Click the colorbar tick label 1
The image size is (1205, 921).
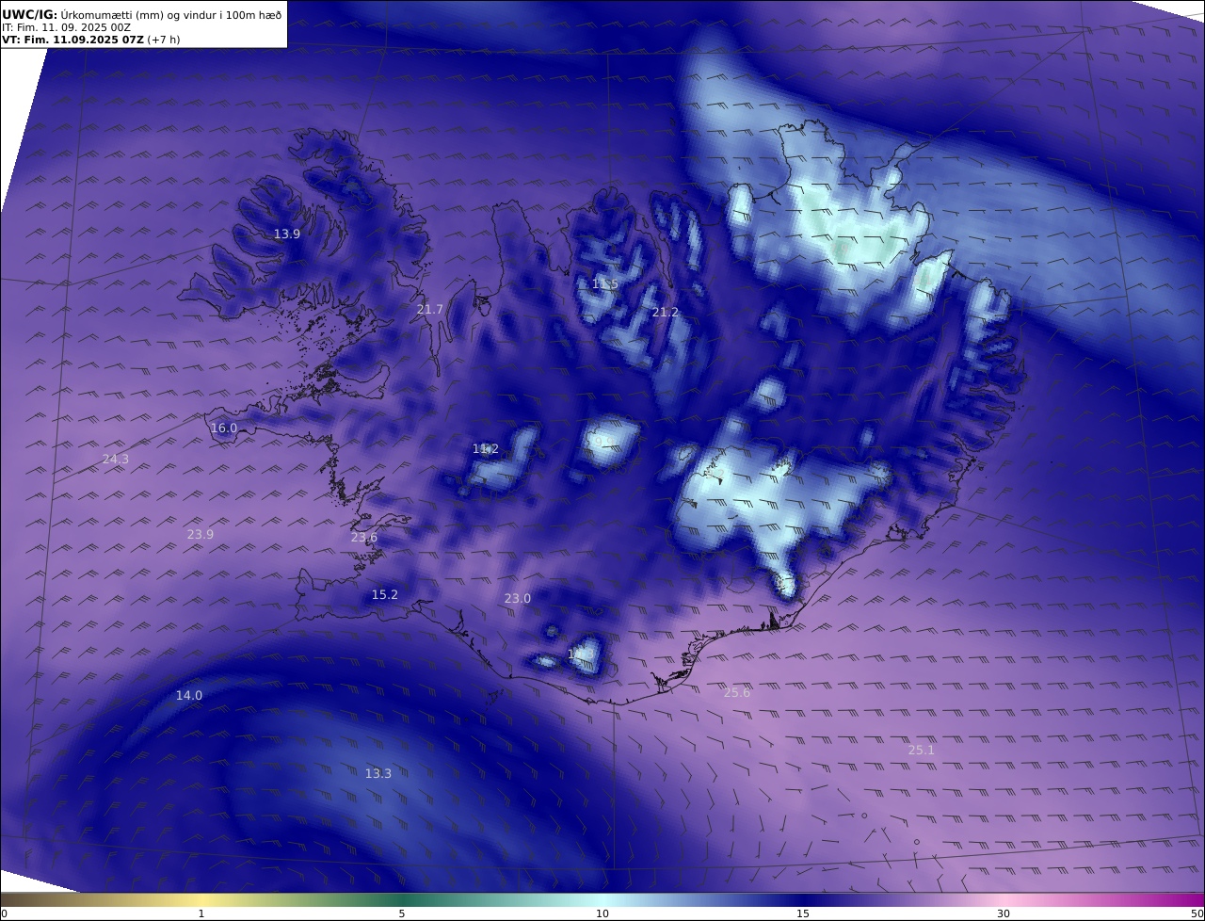point(201,913)
